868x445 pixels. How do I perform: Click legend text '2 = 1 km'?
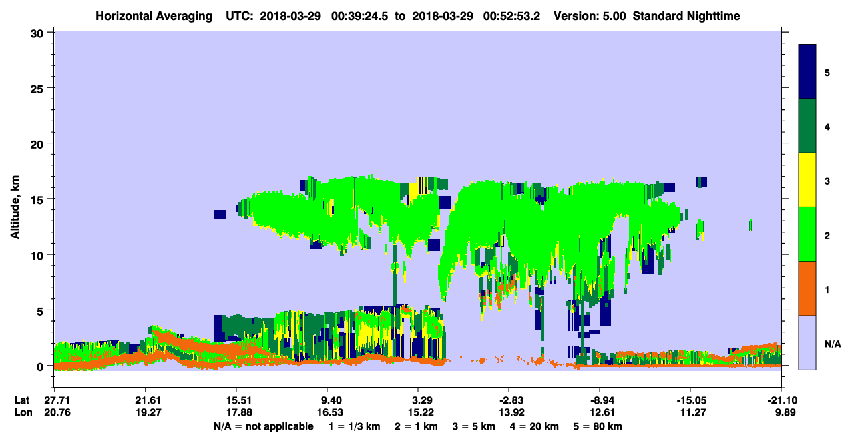[416, 426]
